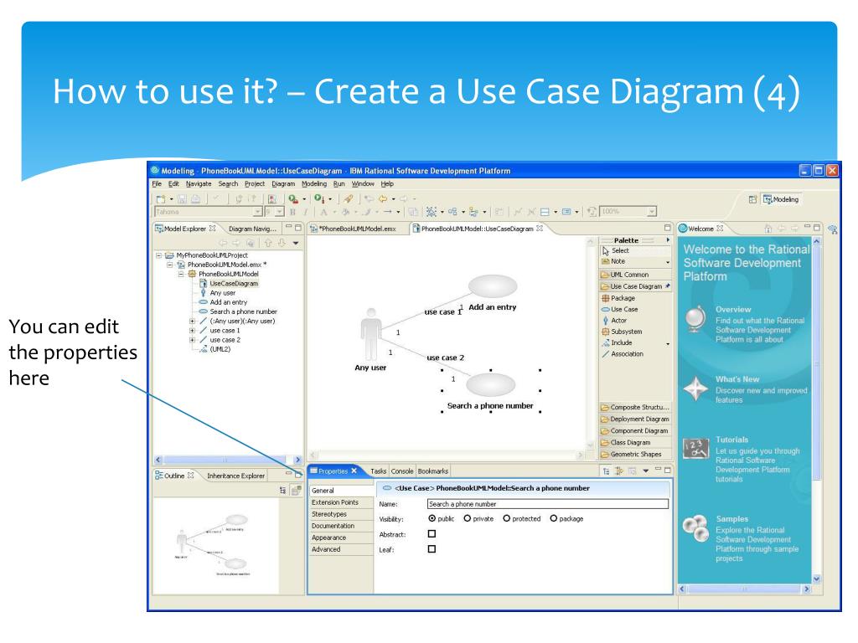
Task: Collapse the MyPhoneBookUMLProject tree node
Action: point(158,255)
